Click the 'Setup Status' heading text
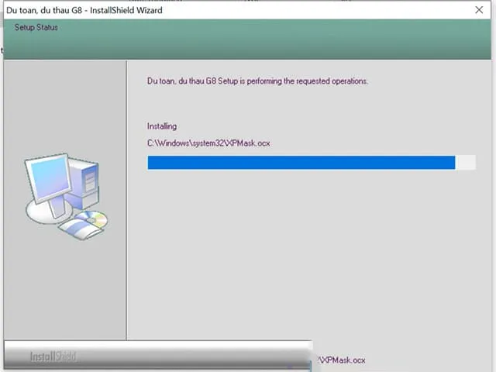The height and width of the screenshot is (372, 496). pyautogui.click(x=36, y=28)
